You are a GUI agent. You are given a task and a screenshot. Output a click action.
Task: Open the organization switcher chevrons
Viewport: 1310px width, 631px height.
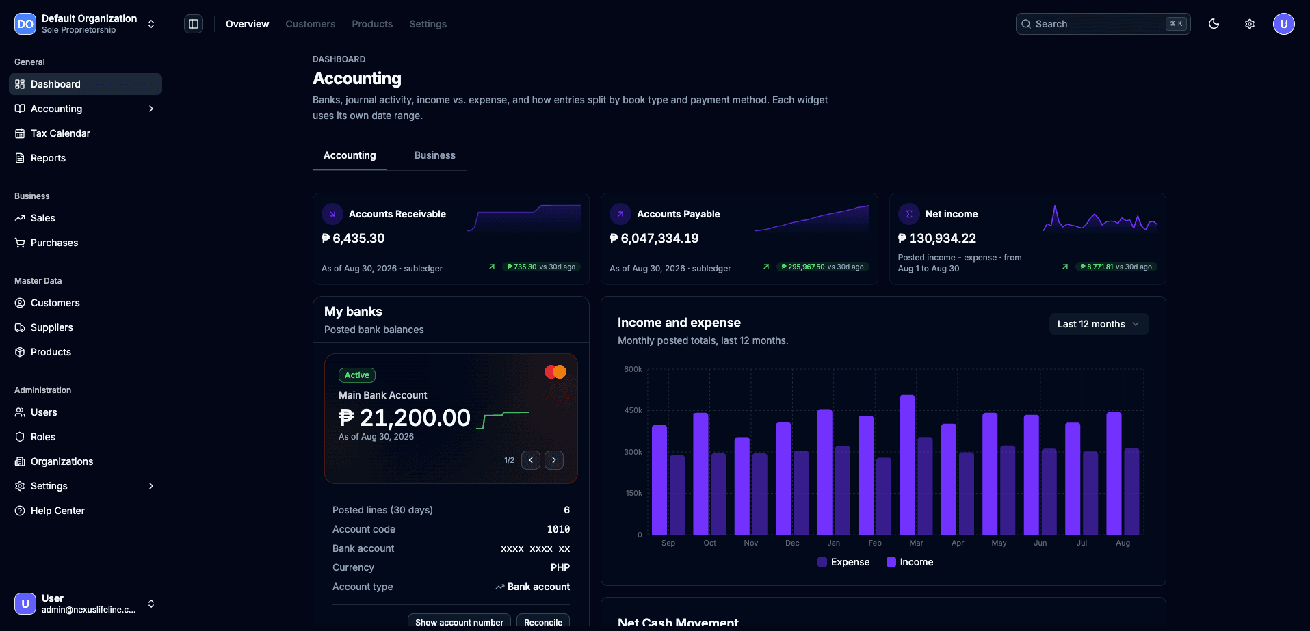click(151, 24)
